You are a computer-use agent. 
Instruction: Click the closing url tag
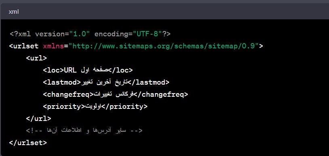click(38, 119)
